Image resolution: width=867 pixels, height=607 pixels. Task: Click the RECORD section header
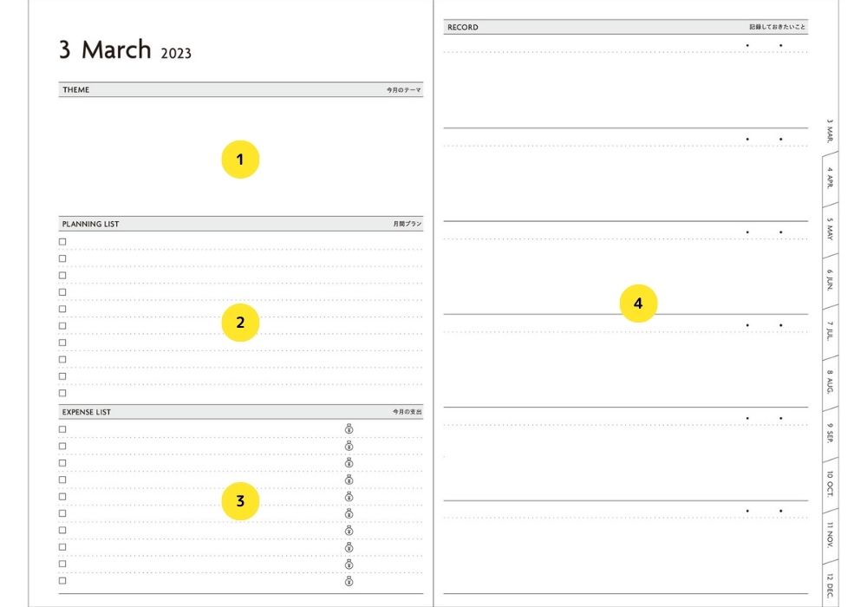pos(625,27)
